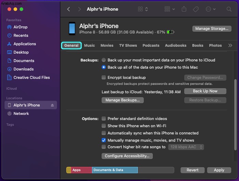
Task: Select Back up to iCloud radio option
Action: (x=104, y=60)
